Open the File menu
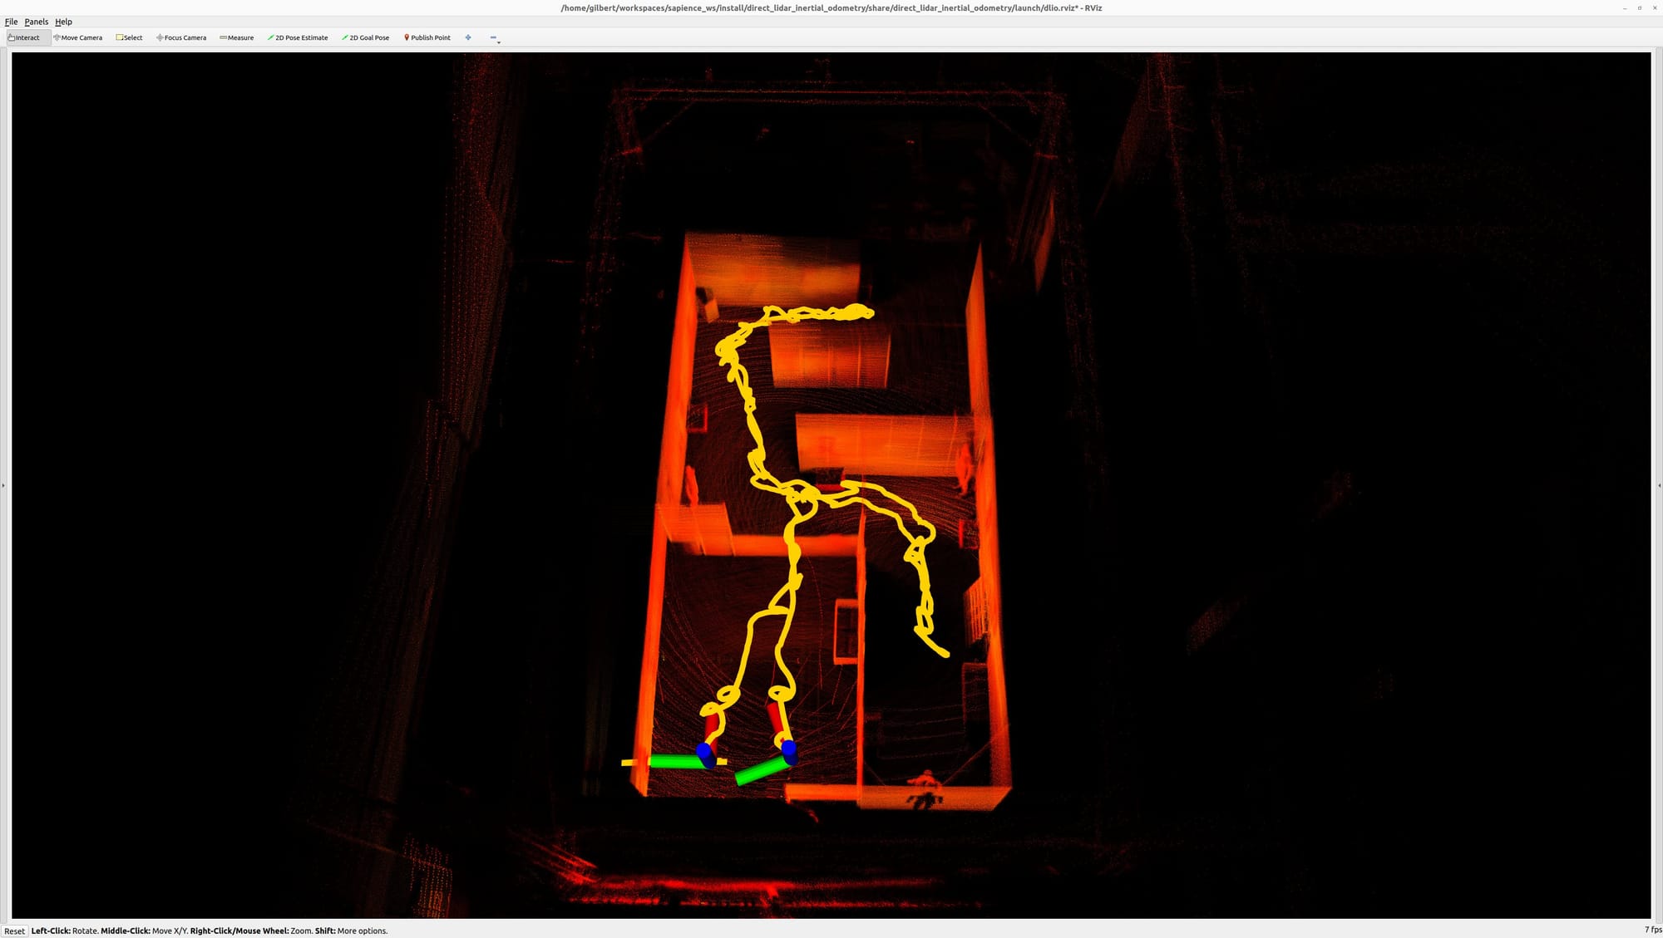This screenshot has width=1663, height=938. (x=11, y=22)
